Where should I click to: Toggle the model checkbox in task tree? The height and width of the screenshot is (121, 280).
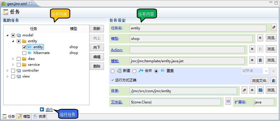[13, 35]
